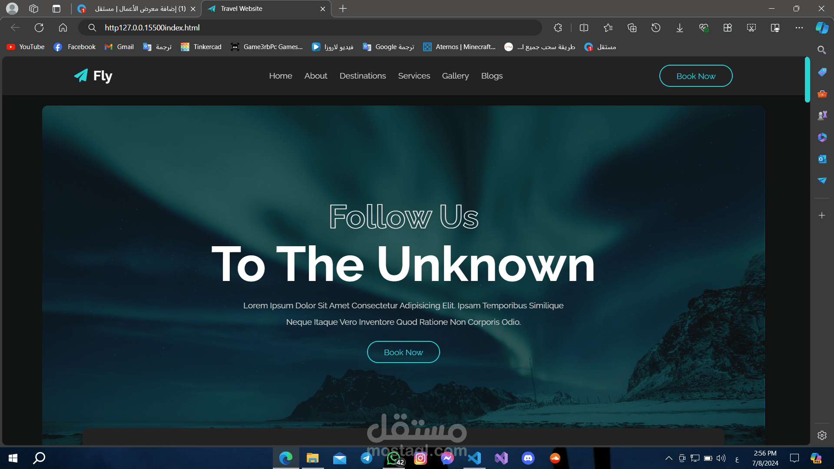Open File Explorer from the taskbar

[312, 458]
